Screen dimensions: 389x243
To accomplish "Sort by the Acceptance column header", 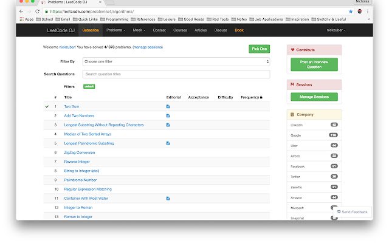I will [198, 97].
